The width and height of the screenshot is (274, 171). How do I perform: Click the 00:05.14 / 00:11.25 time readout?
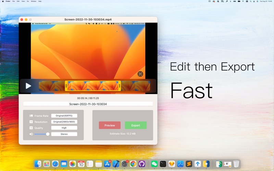tap(88, 98)
